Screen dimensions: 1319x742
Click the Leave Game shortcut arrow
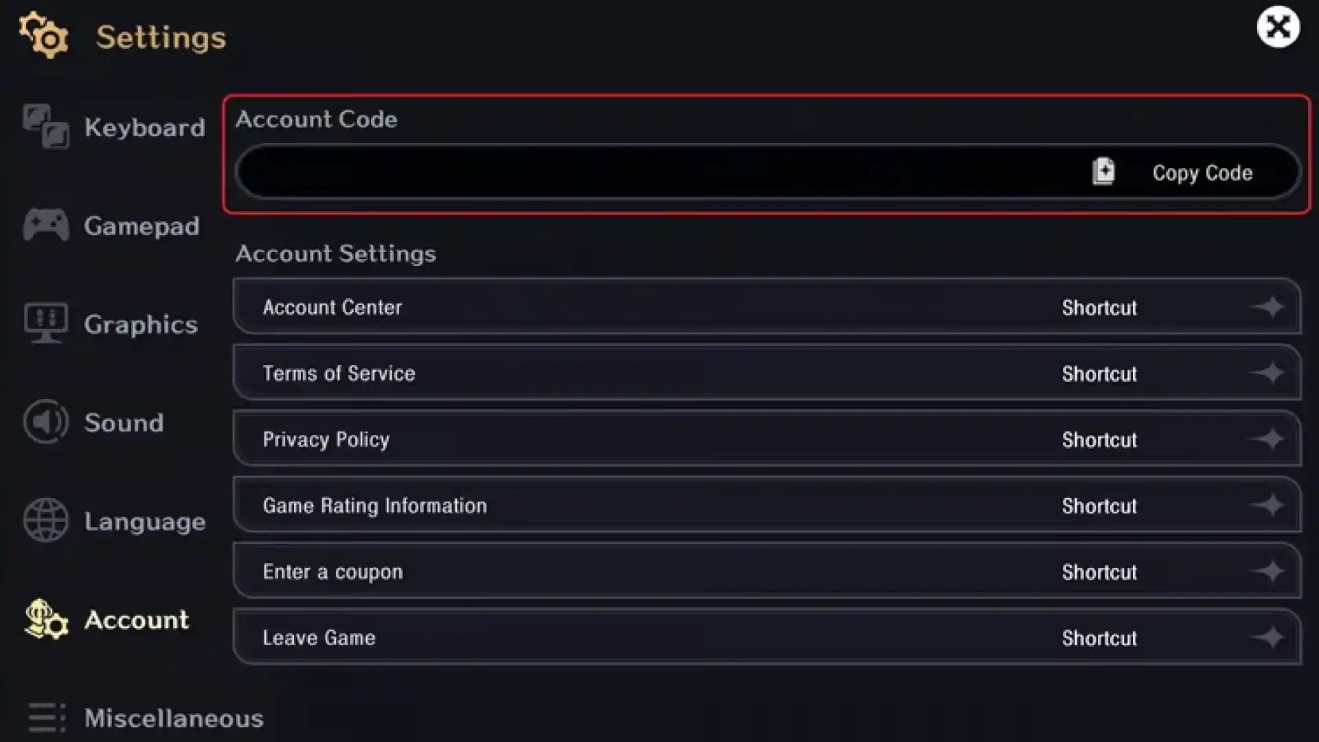1268,638
